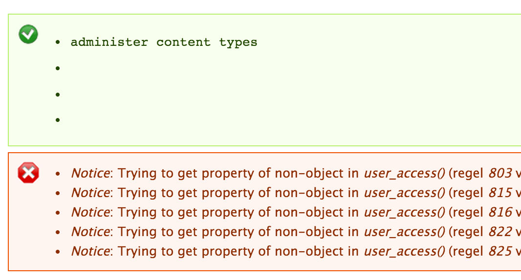521x280 pixels.
Task: Click the line number 816
Action: 500,212
